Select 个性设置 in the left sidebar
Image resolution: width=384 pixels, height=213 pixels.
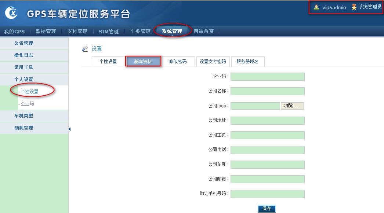pyautogui.click(x=29, y=92)
